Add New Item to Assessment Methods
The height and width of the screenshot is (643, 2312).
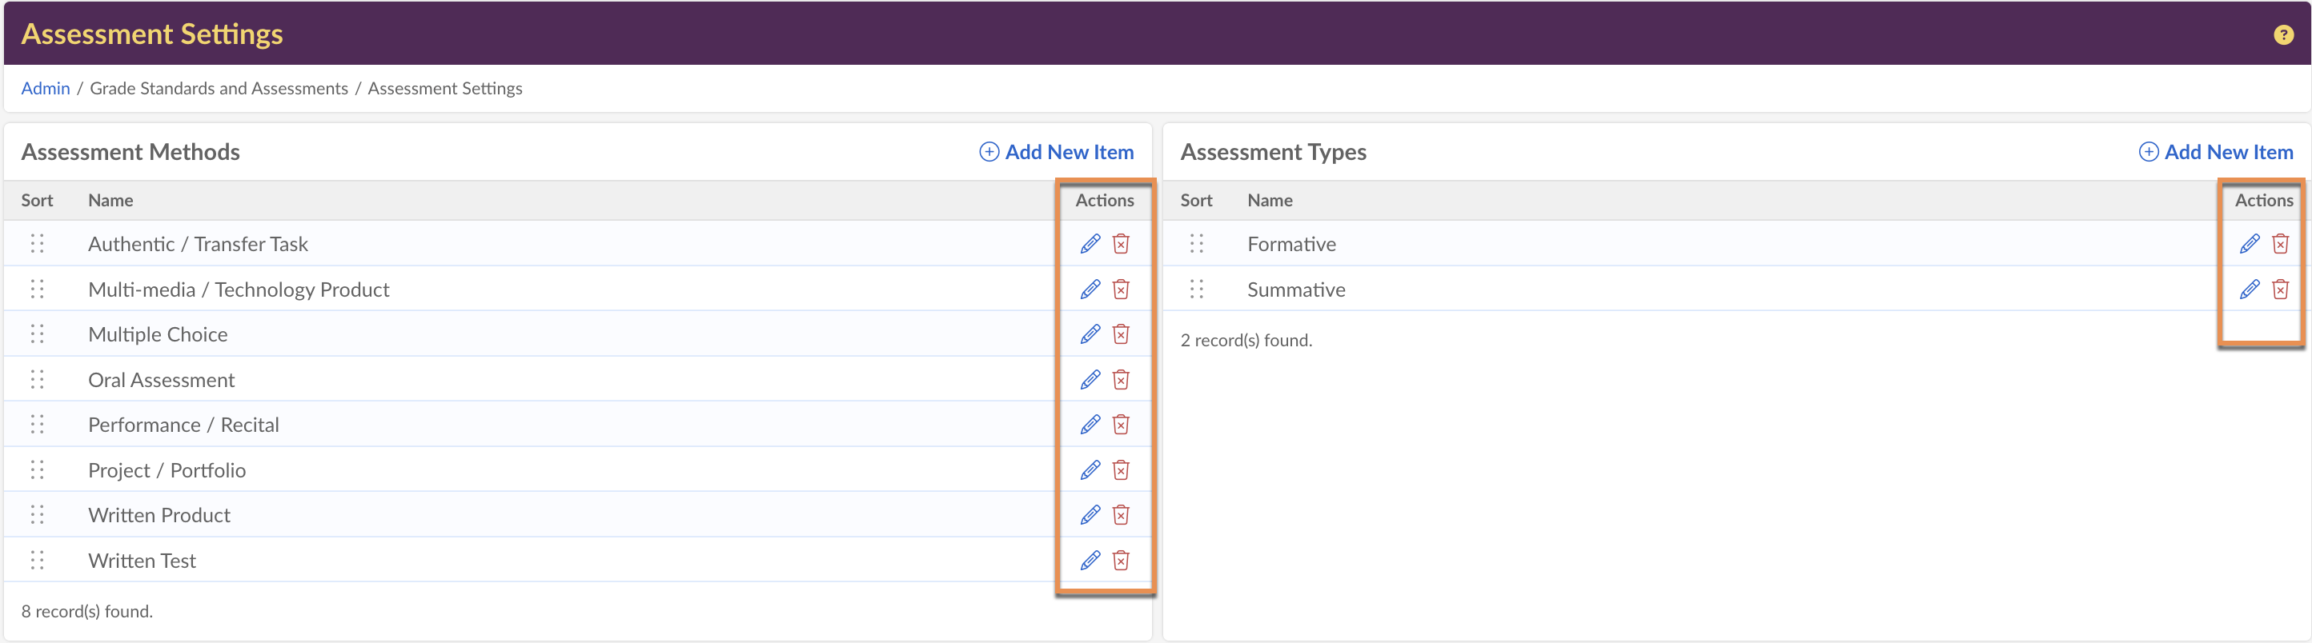[1057, 153]
